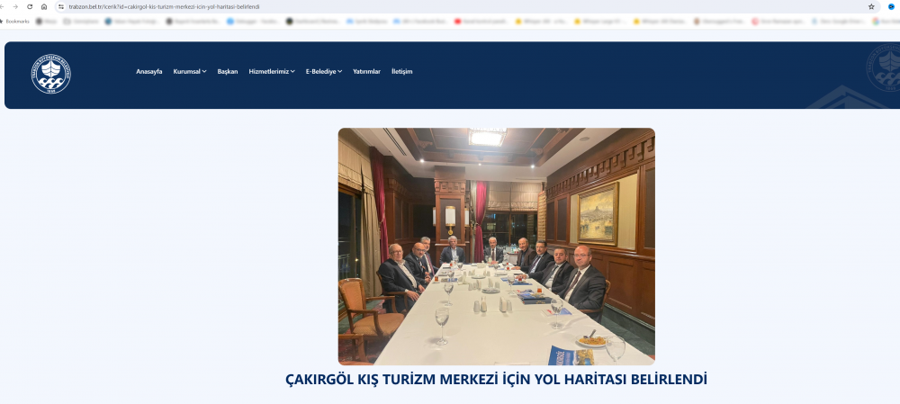The image size is (900, 404).
Task: Bookmark this page with the star icon
Action: [x=871, y=6]
